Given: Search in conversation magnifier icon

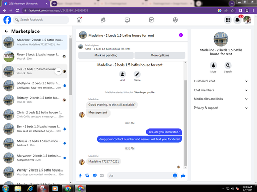Looking at the screenshot, I should point(228,66).
